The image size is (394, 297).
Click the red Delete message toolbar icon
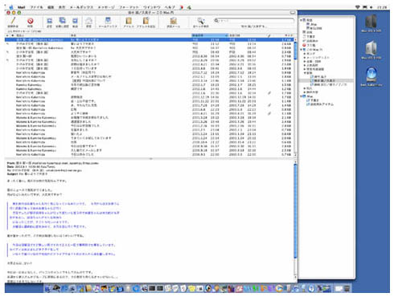click(x=30, y=21)
